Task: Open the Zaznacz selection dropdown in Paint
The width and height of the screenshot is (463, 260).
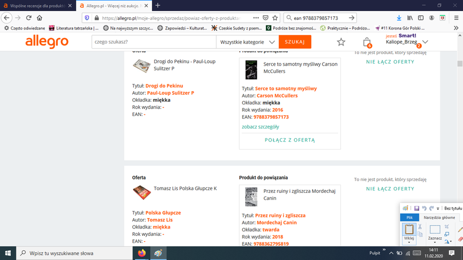Action: tap(435, 242)
